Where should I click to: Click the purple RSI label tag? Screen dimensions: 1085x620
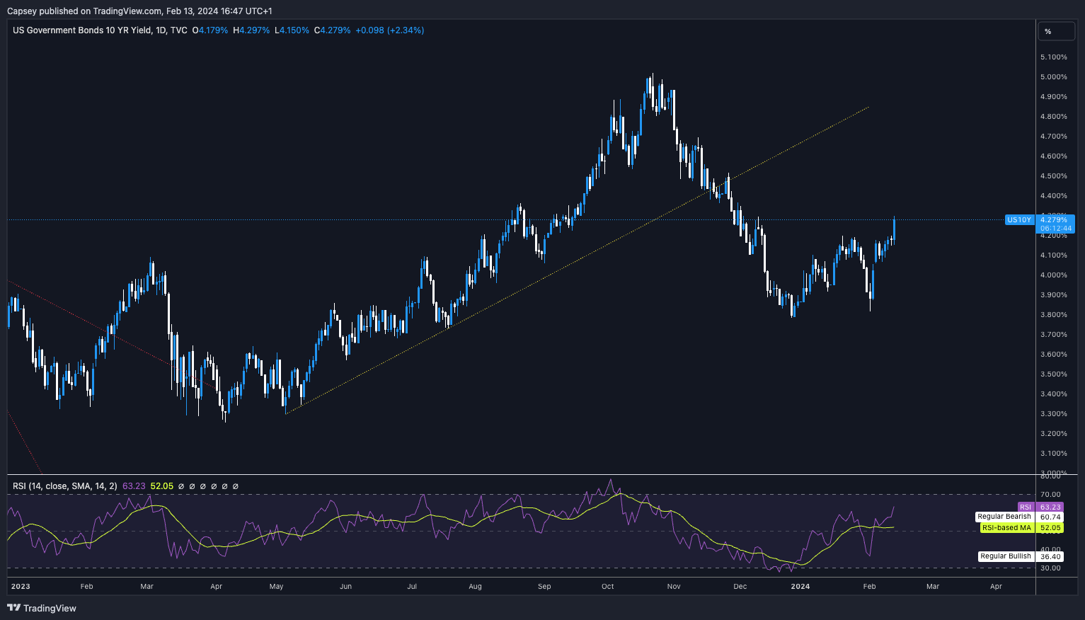click(1026, 507)
